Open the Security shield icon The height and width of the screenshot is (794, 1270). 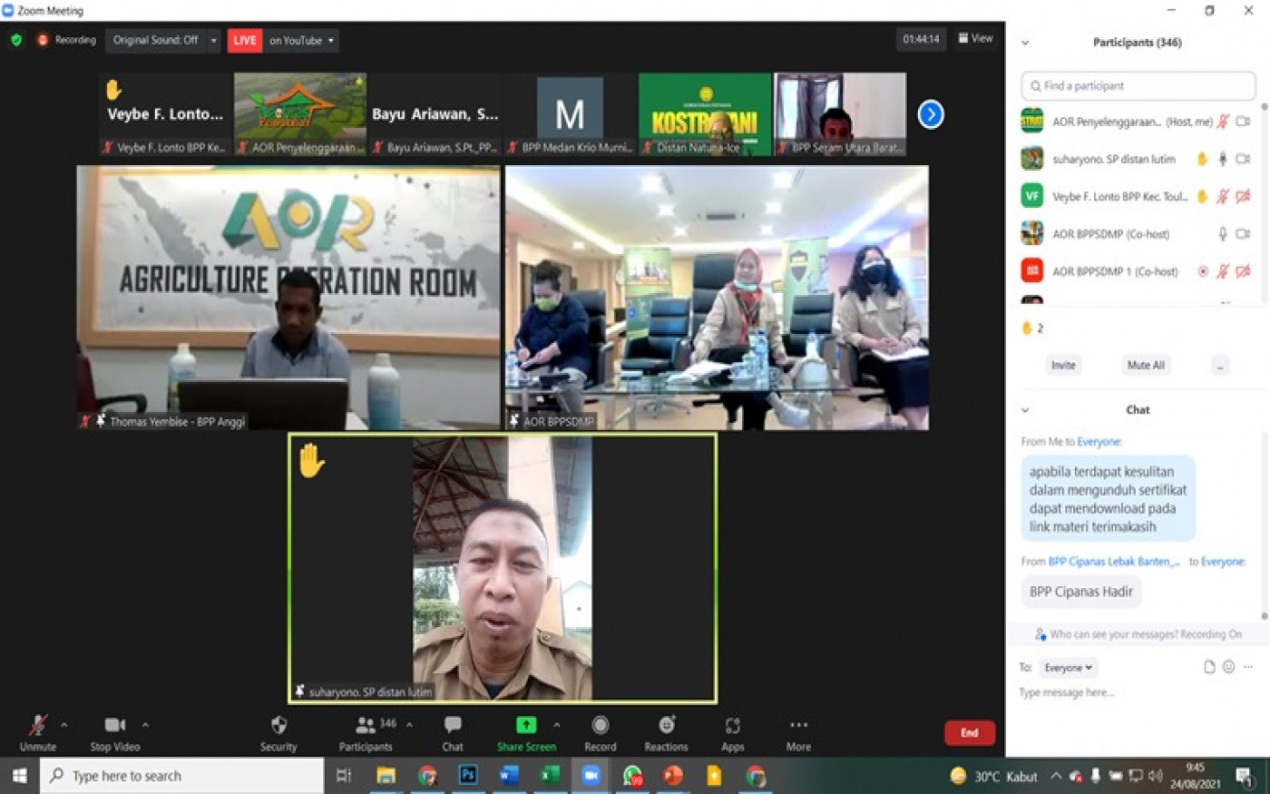pyautogui.click(x=278, y=726)
